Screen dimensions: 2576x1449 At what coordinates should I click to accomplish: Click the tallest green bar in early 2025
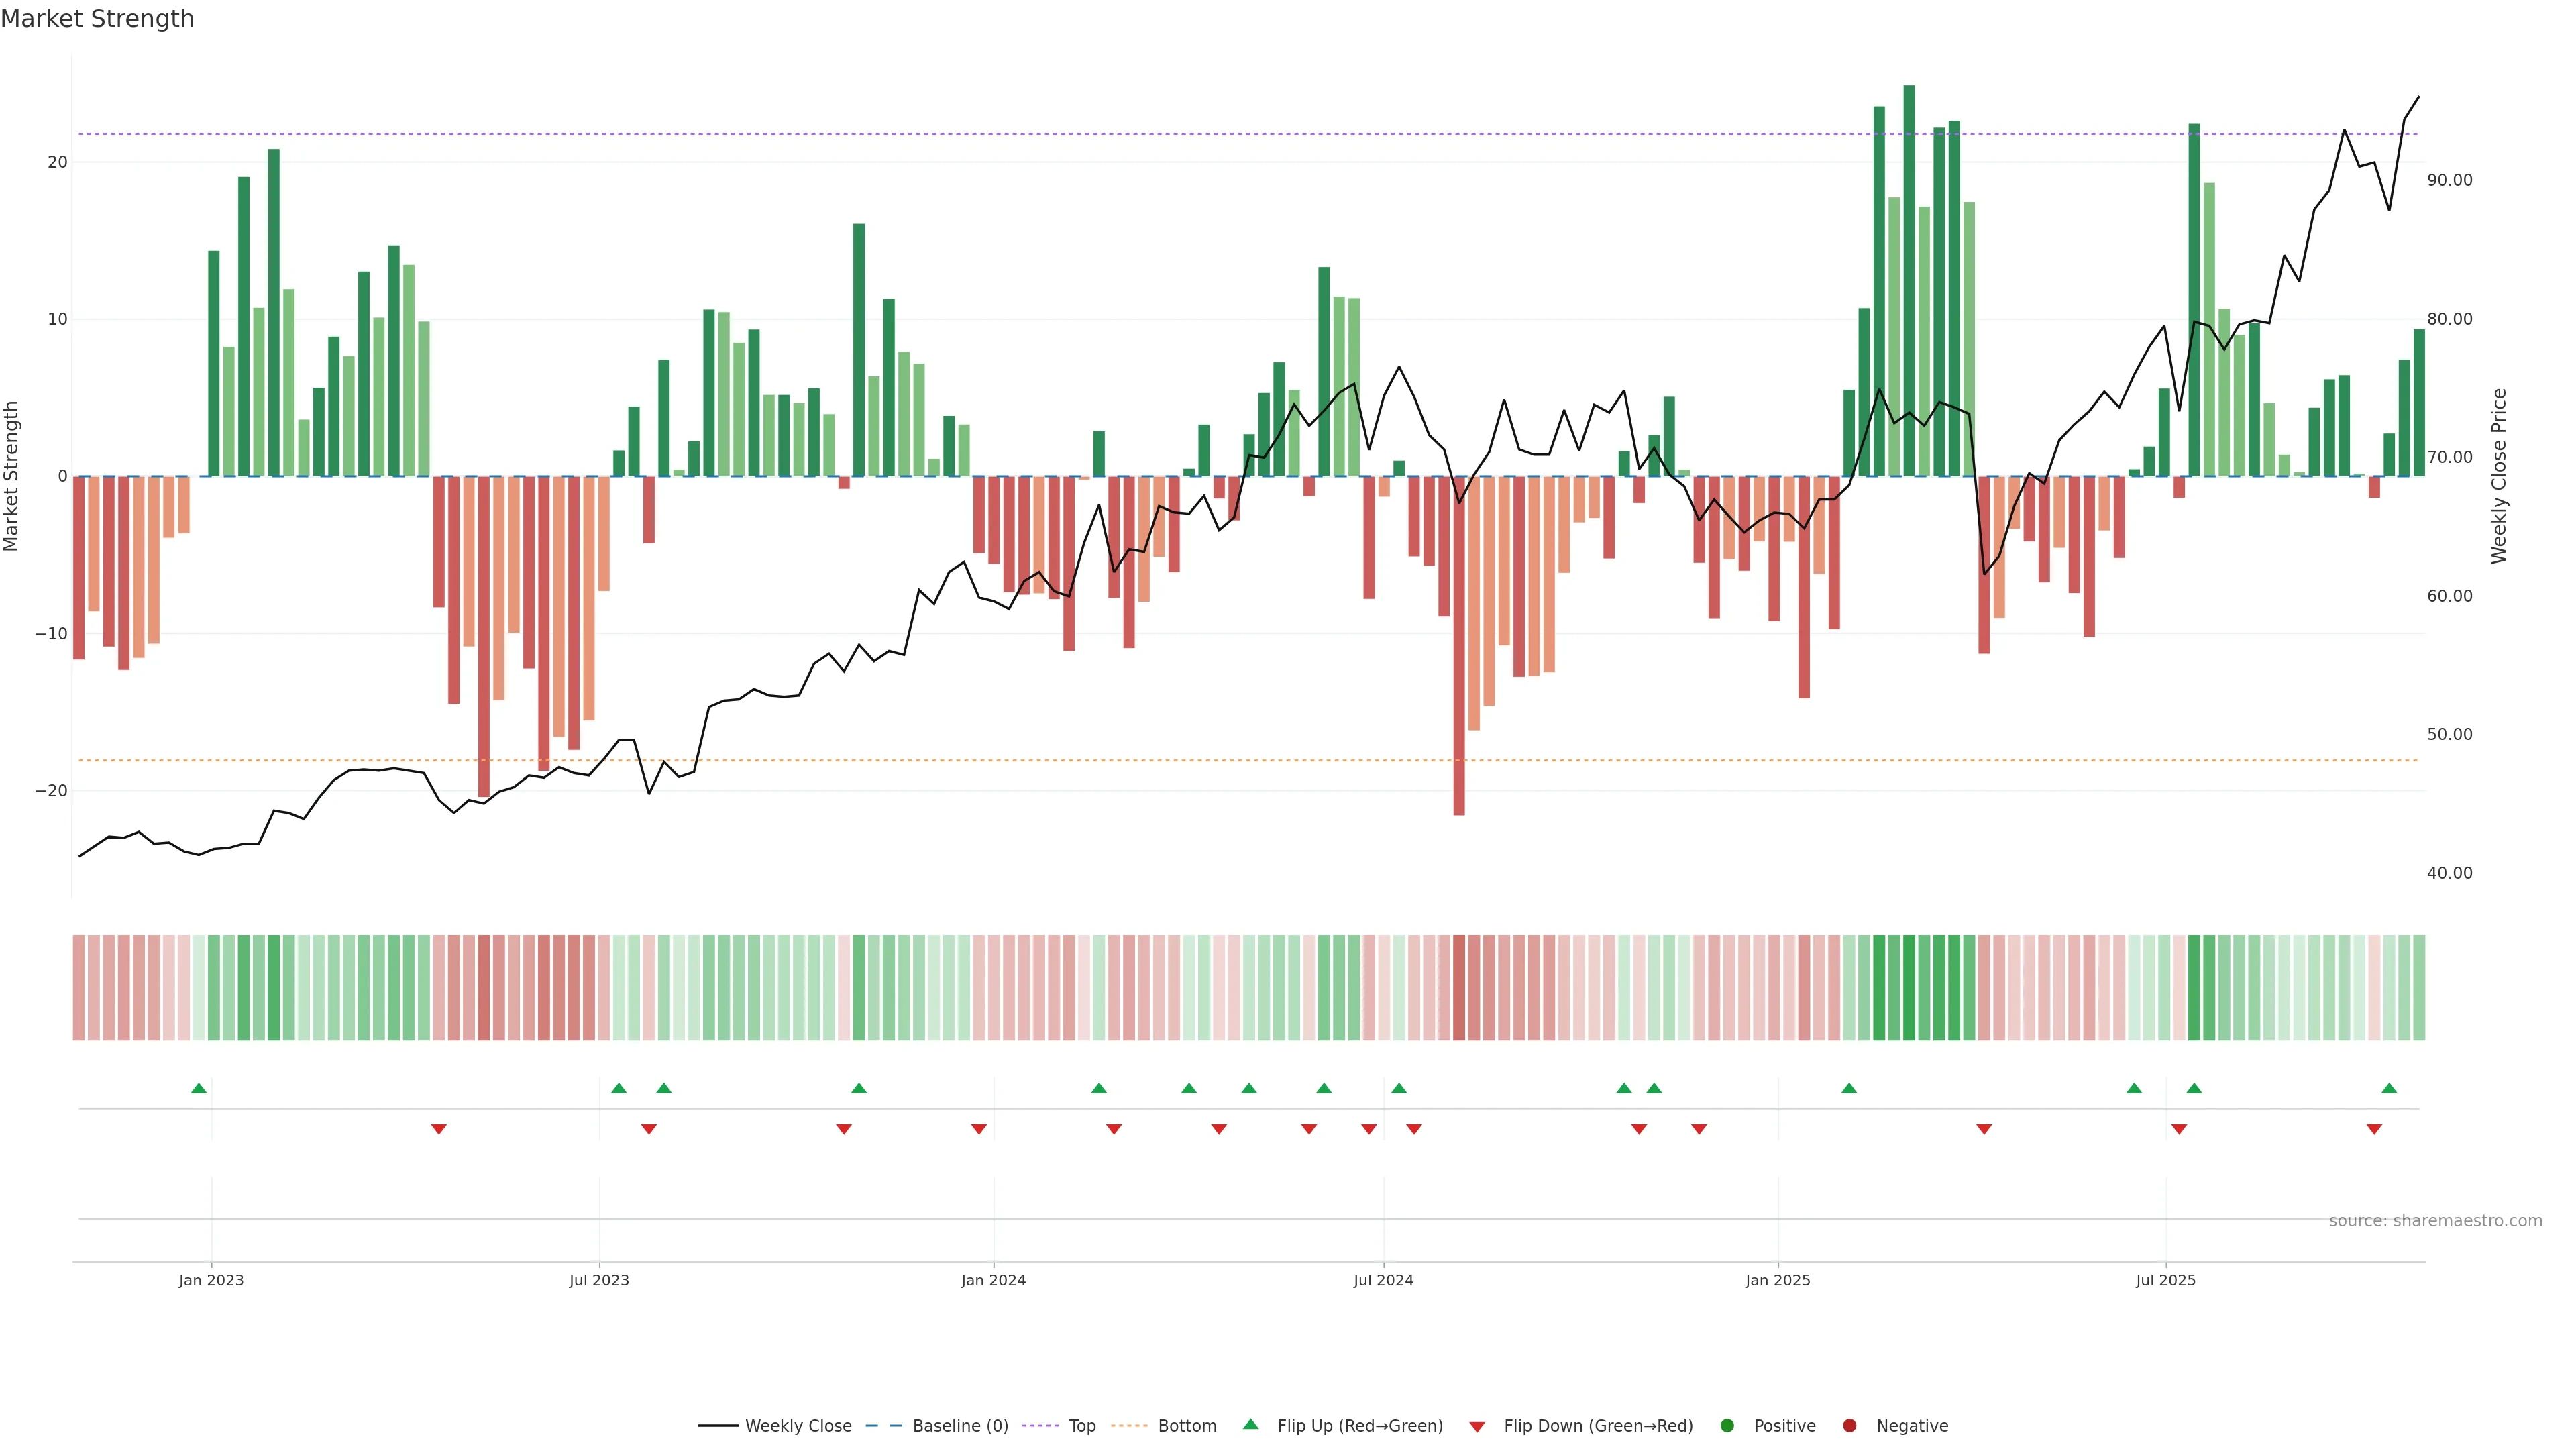pyautogui.click(x=1909, y=280)
